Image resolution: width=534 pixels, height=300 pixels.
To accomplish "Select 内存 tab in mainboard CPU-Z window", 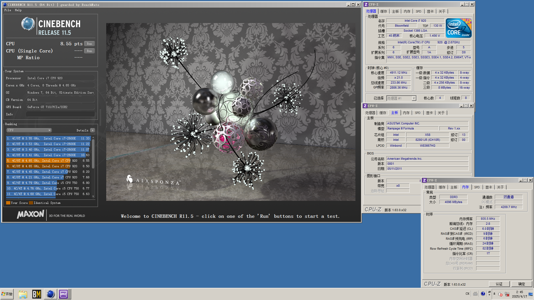I will click(406, 113).
